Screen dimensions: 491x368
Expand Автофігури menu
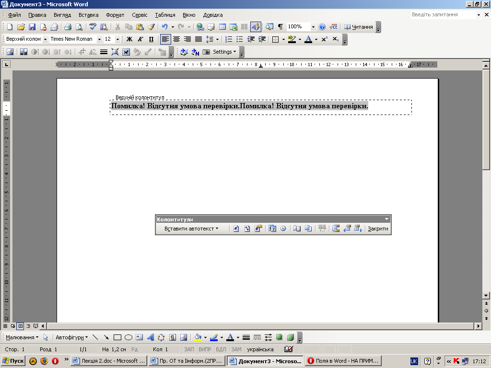(72, 337)
